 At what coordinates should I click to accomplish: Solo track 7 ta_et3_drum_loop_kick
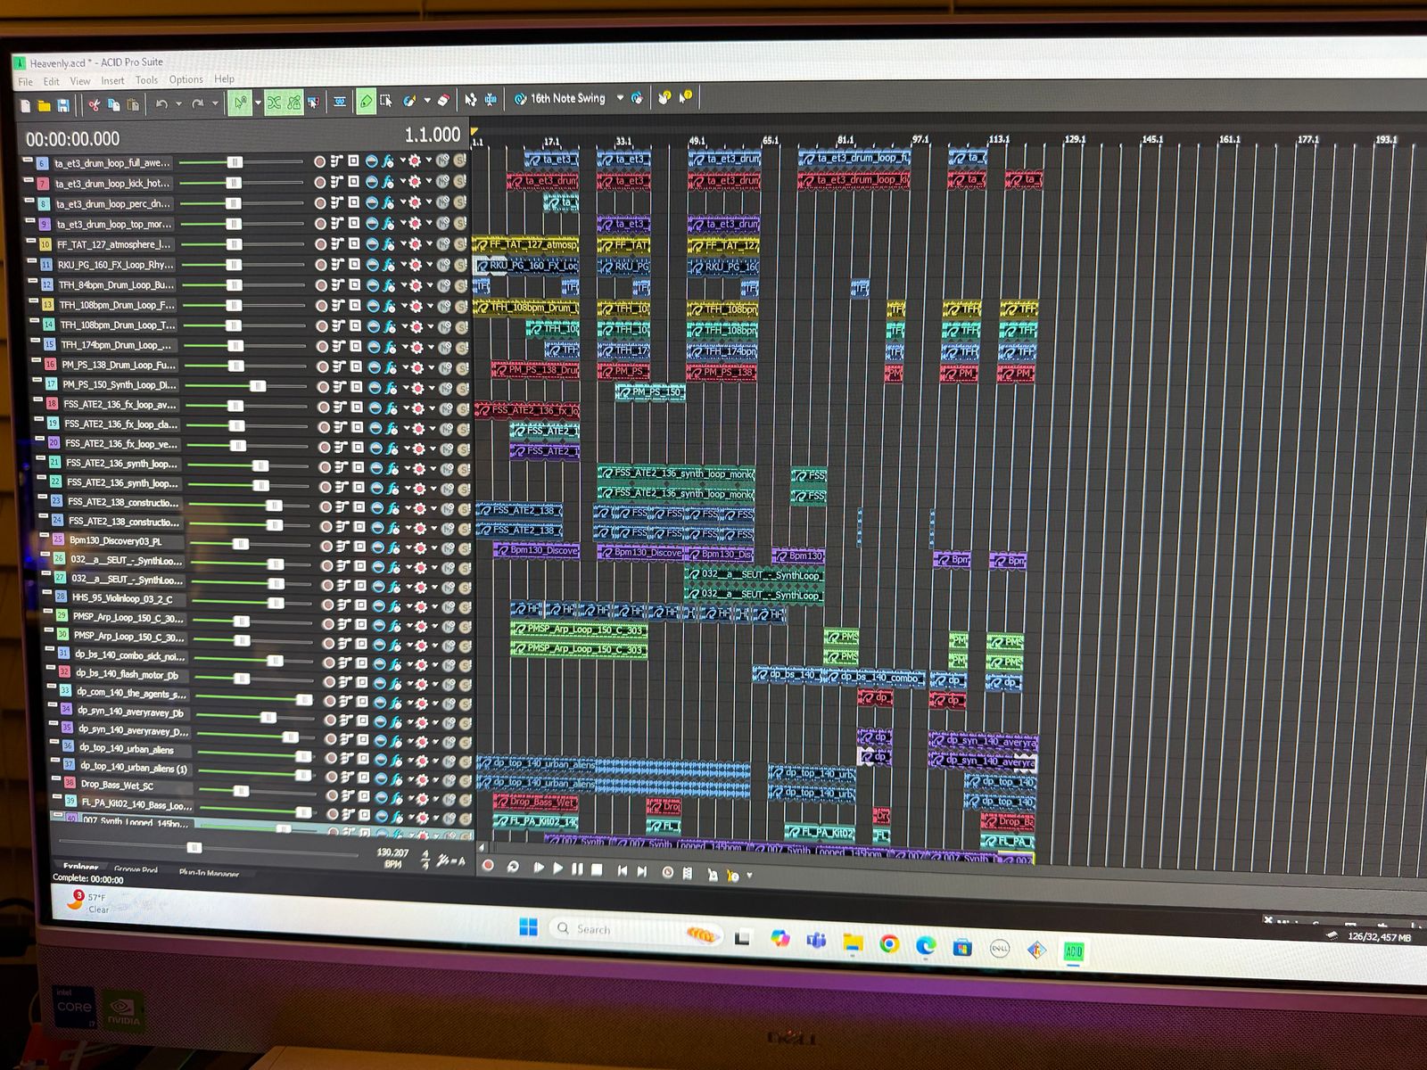click(460, 182)
